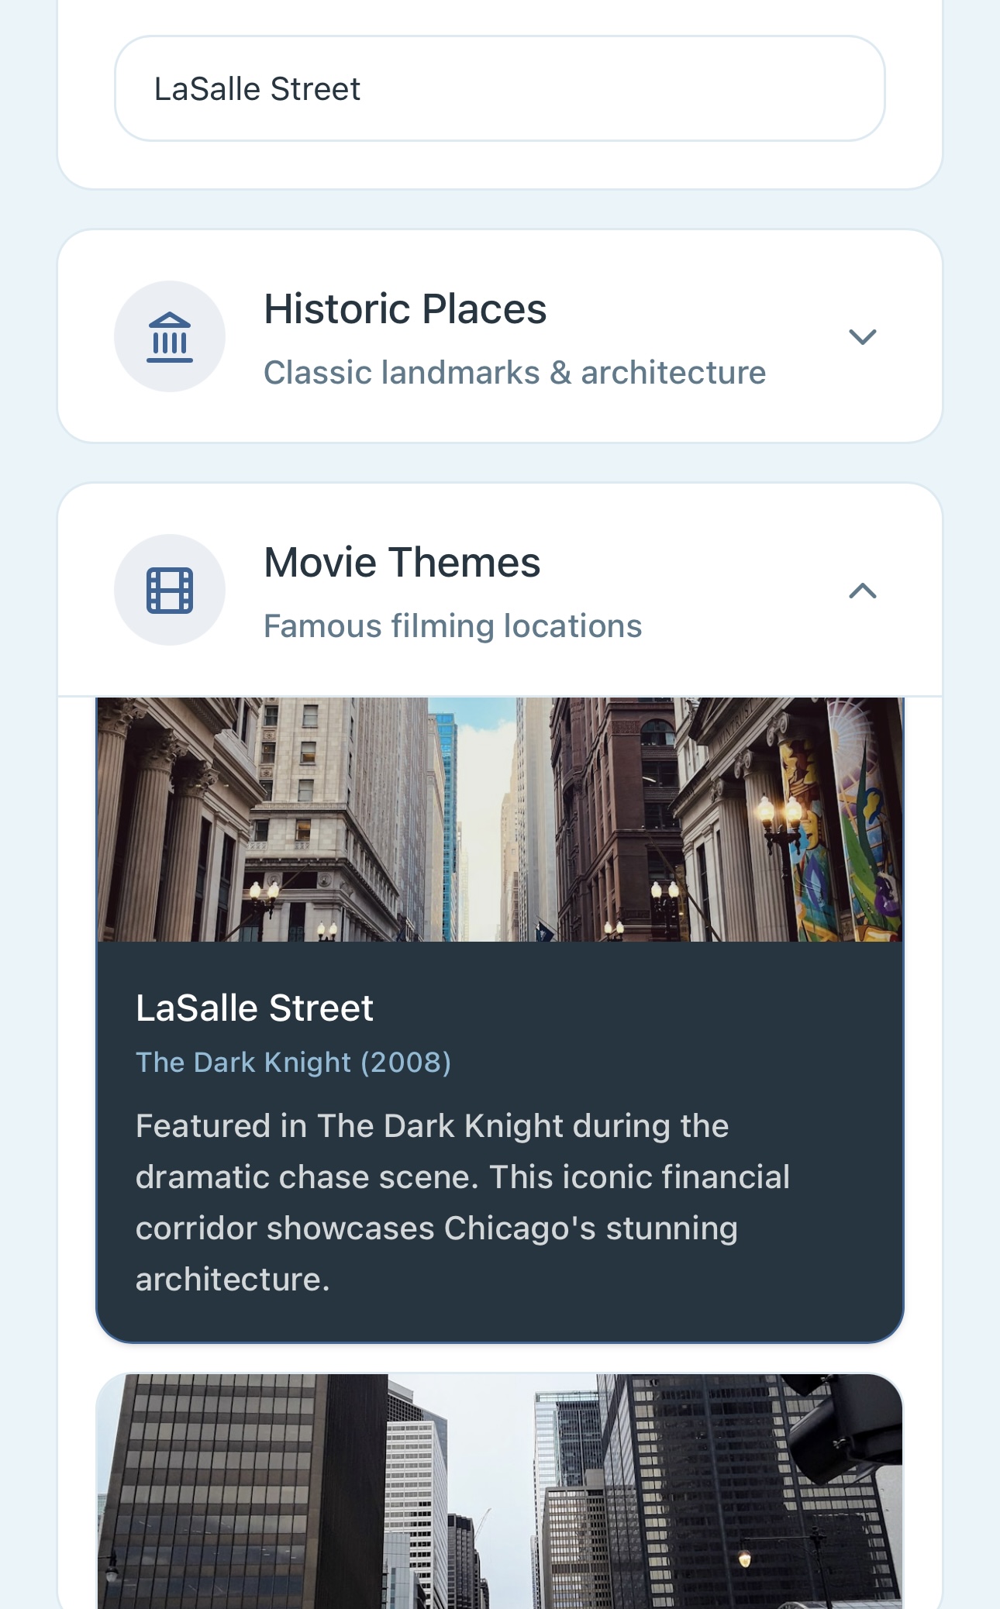The height and width of the screenshot is (1609, 1000).
Task: Open the Historic Places heading
Action: pos(405,308)
